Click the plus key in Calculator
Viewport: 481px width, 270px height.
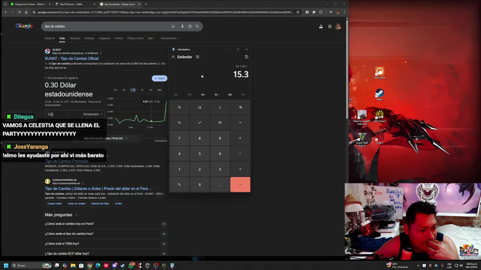point(240,169)
